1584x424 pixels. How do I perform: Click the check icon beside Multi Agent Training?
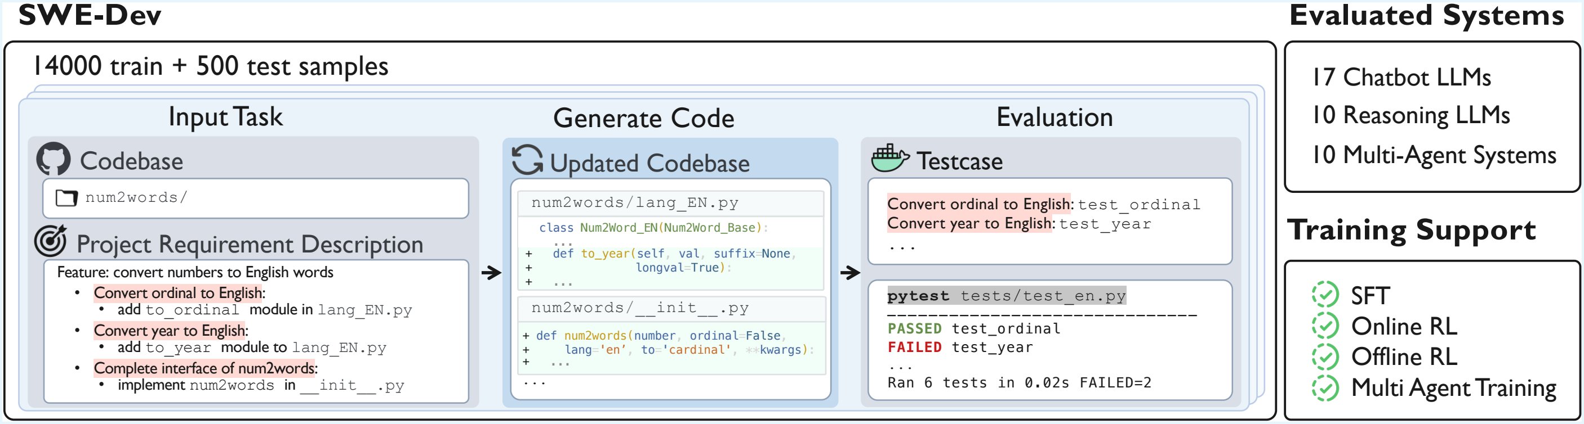(x=1325, y=387)
